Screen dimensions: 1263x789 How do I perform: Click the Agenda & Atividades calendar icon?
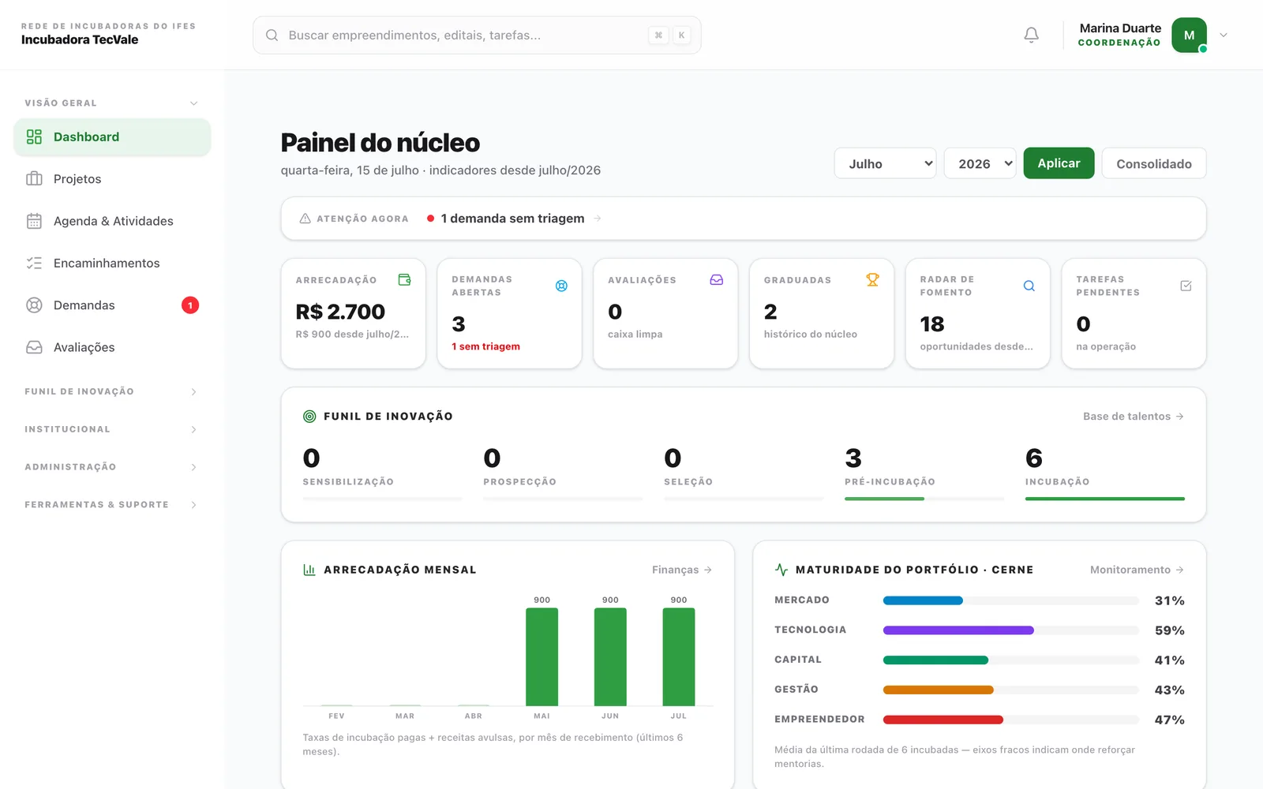pyautogui.click(x=34, y=221)
